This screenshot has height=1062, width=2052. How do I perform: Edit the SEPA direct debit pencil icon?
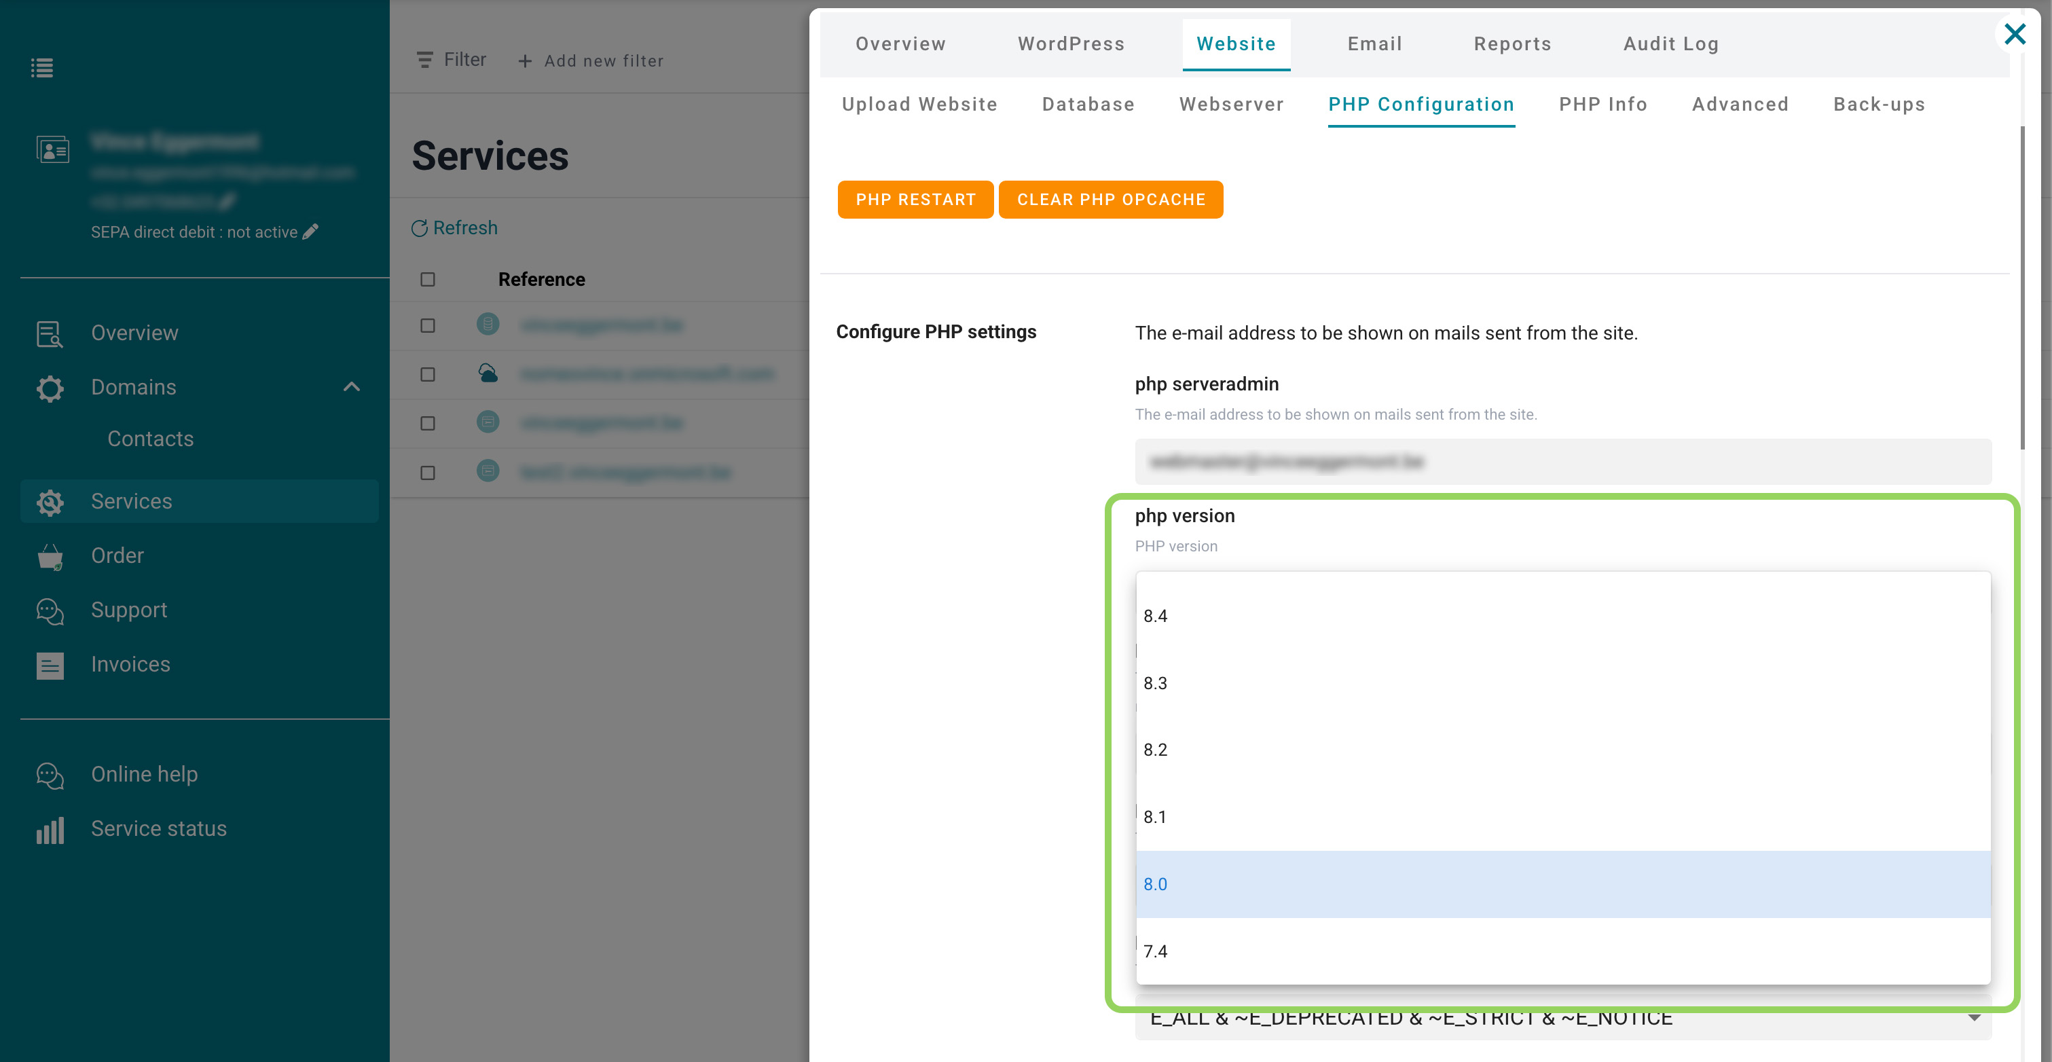point(311,232)
